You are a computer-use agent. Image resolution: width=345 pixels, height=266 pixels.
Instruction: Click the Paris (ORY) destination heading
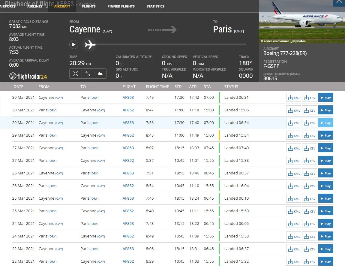click(x=228, y=29)
